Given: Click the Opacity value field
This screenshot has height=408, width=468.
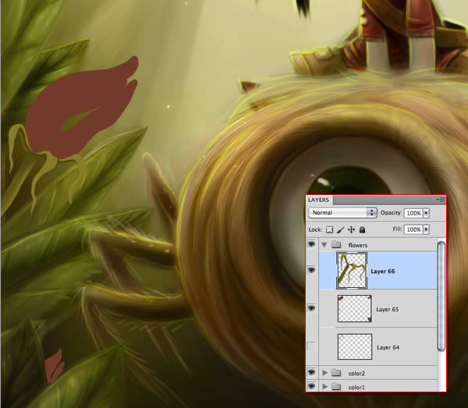Looking at the screenshot, I should pyautogui.click(x=413, y=213).
